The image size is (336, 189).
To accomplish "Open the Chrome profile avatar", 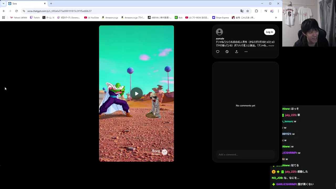I will [x=272, y=11].
